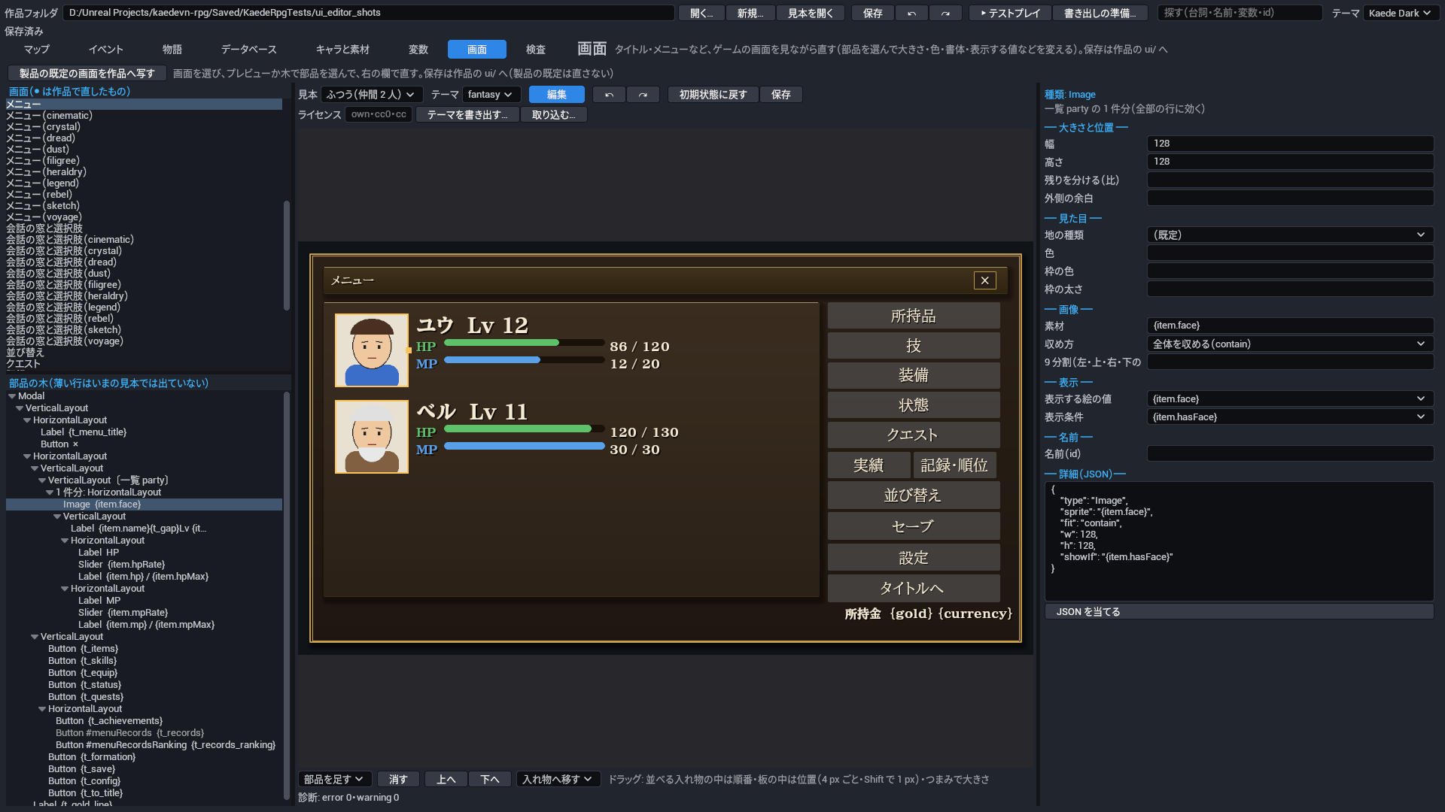The height and width of the screenshot is (812, 1445).
Task: Click the search field 探す
Action: [x=1240, y=13]
